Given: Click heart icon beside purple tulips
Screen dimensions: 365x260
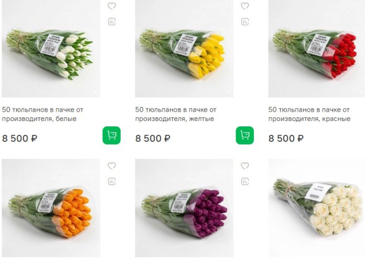Looking at the screenshot, I should pos(245,166).
